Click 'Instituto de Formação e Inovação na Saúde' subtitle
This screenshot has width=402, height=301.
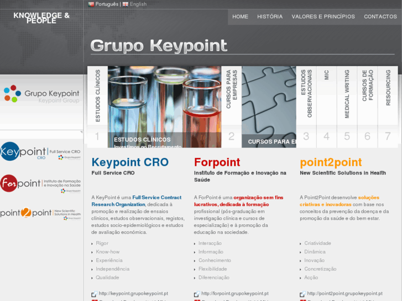[x=240, y=176]
